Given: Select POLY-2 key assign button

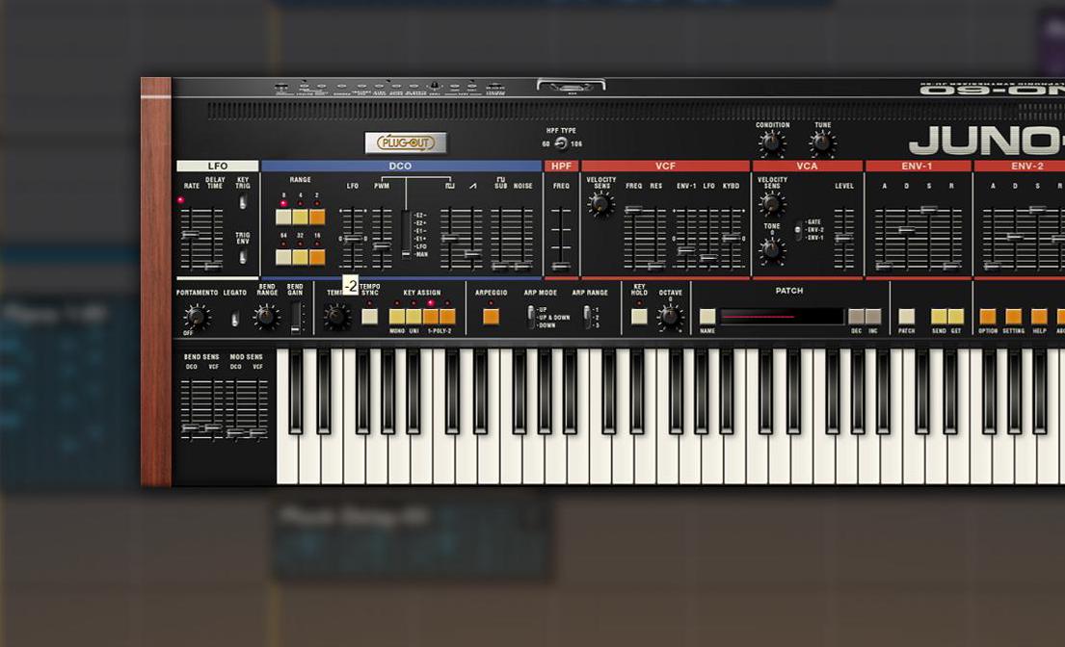Looking at the screenshot, I should (447, 316).
